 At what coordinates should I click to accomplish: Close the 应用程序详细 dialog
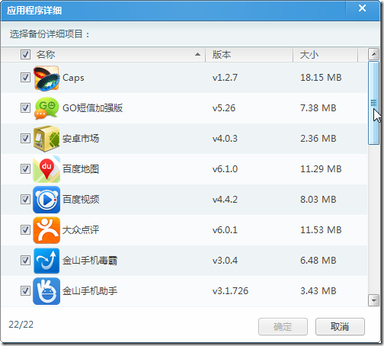[x=362, y=8]
